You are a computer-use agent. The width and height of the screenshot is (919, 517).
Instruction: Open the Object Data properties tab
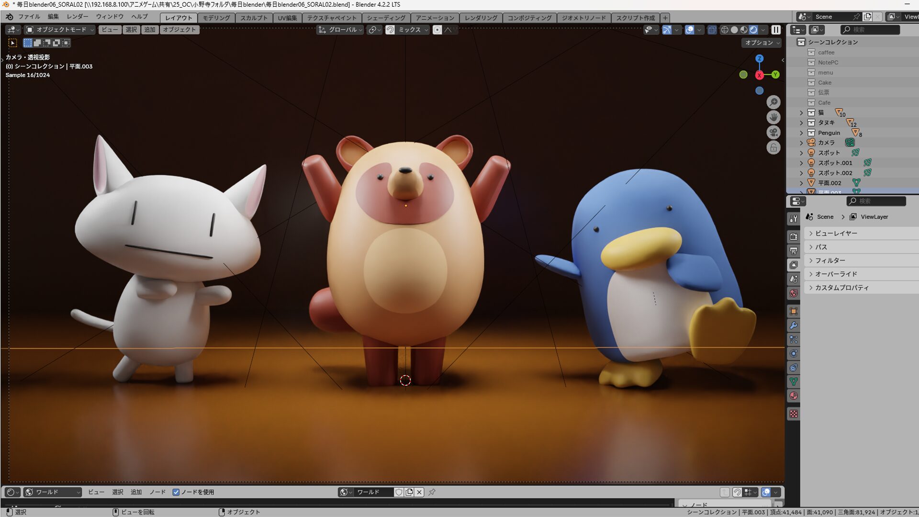794,382
